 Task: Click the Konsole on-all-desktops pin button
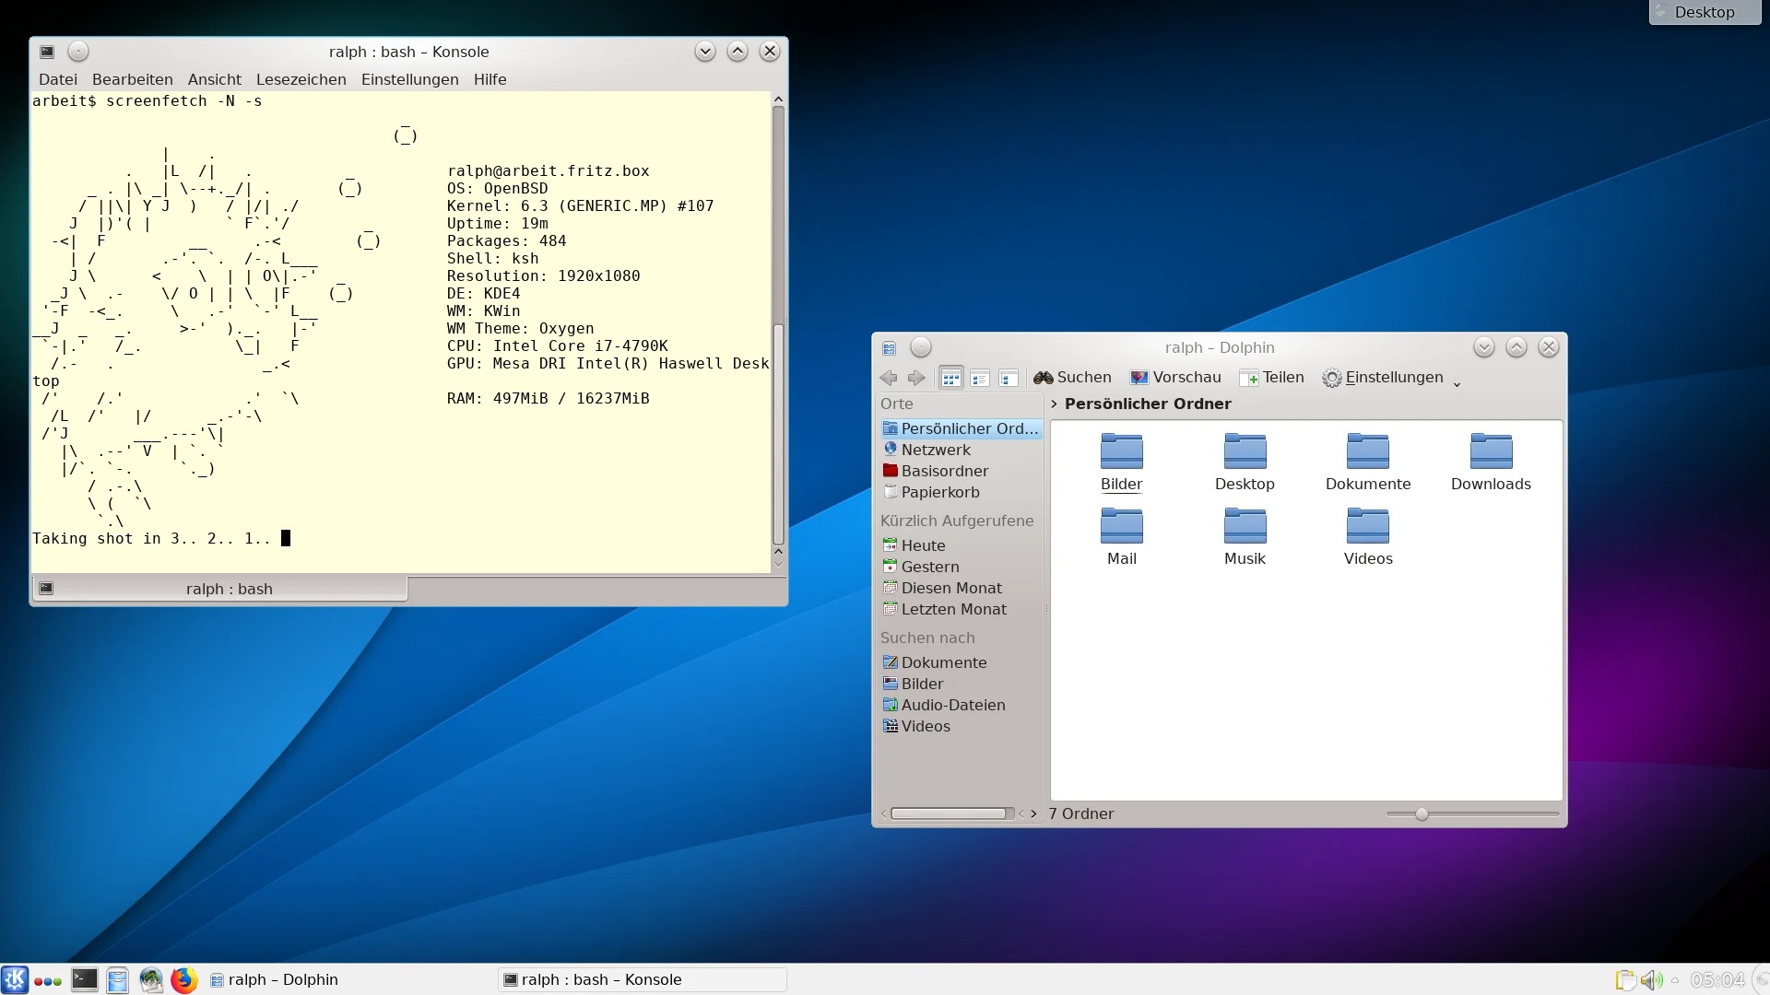tap(78, 52)
